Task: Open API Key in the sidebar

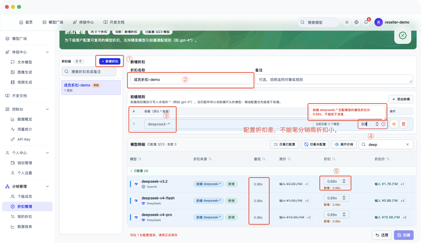Action: point(28,139)
